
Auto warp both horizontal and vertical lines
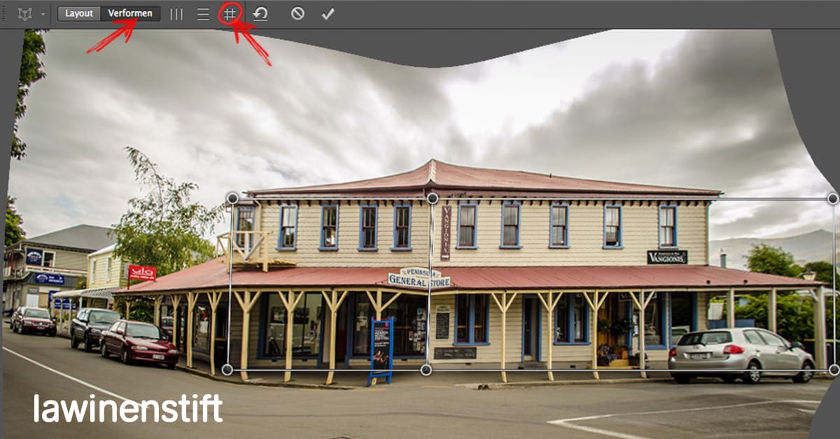[230, 14]
